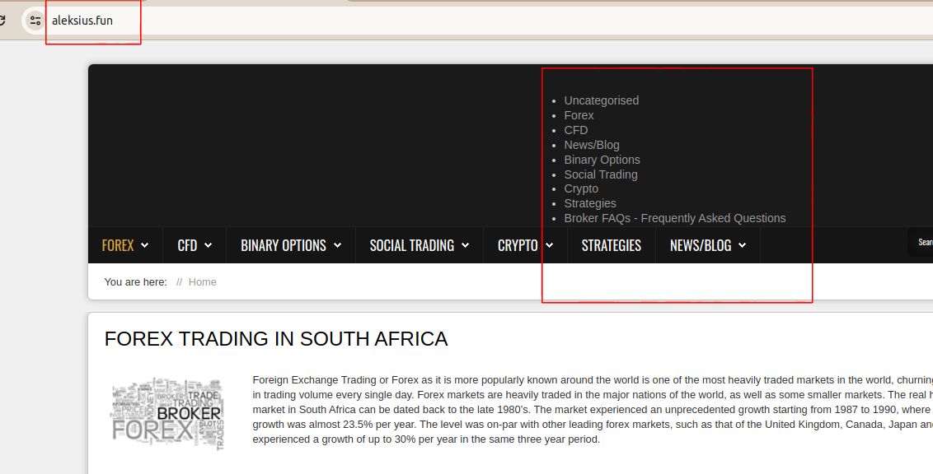Open the Forex link in category list
933x474 pixels.
579,115
